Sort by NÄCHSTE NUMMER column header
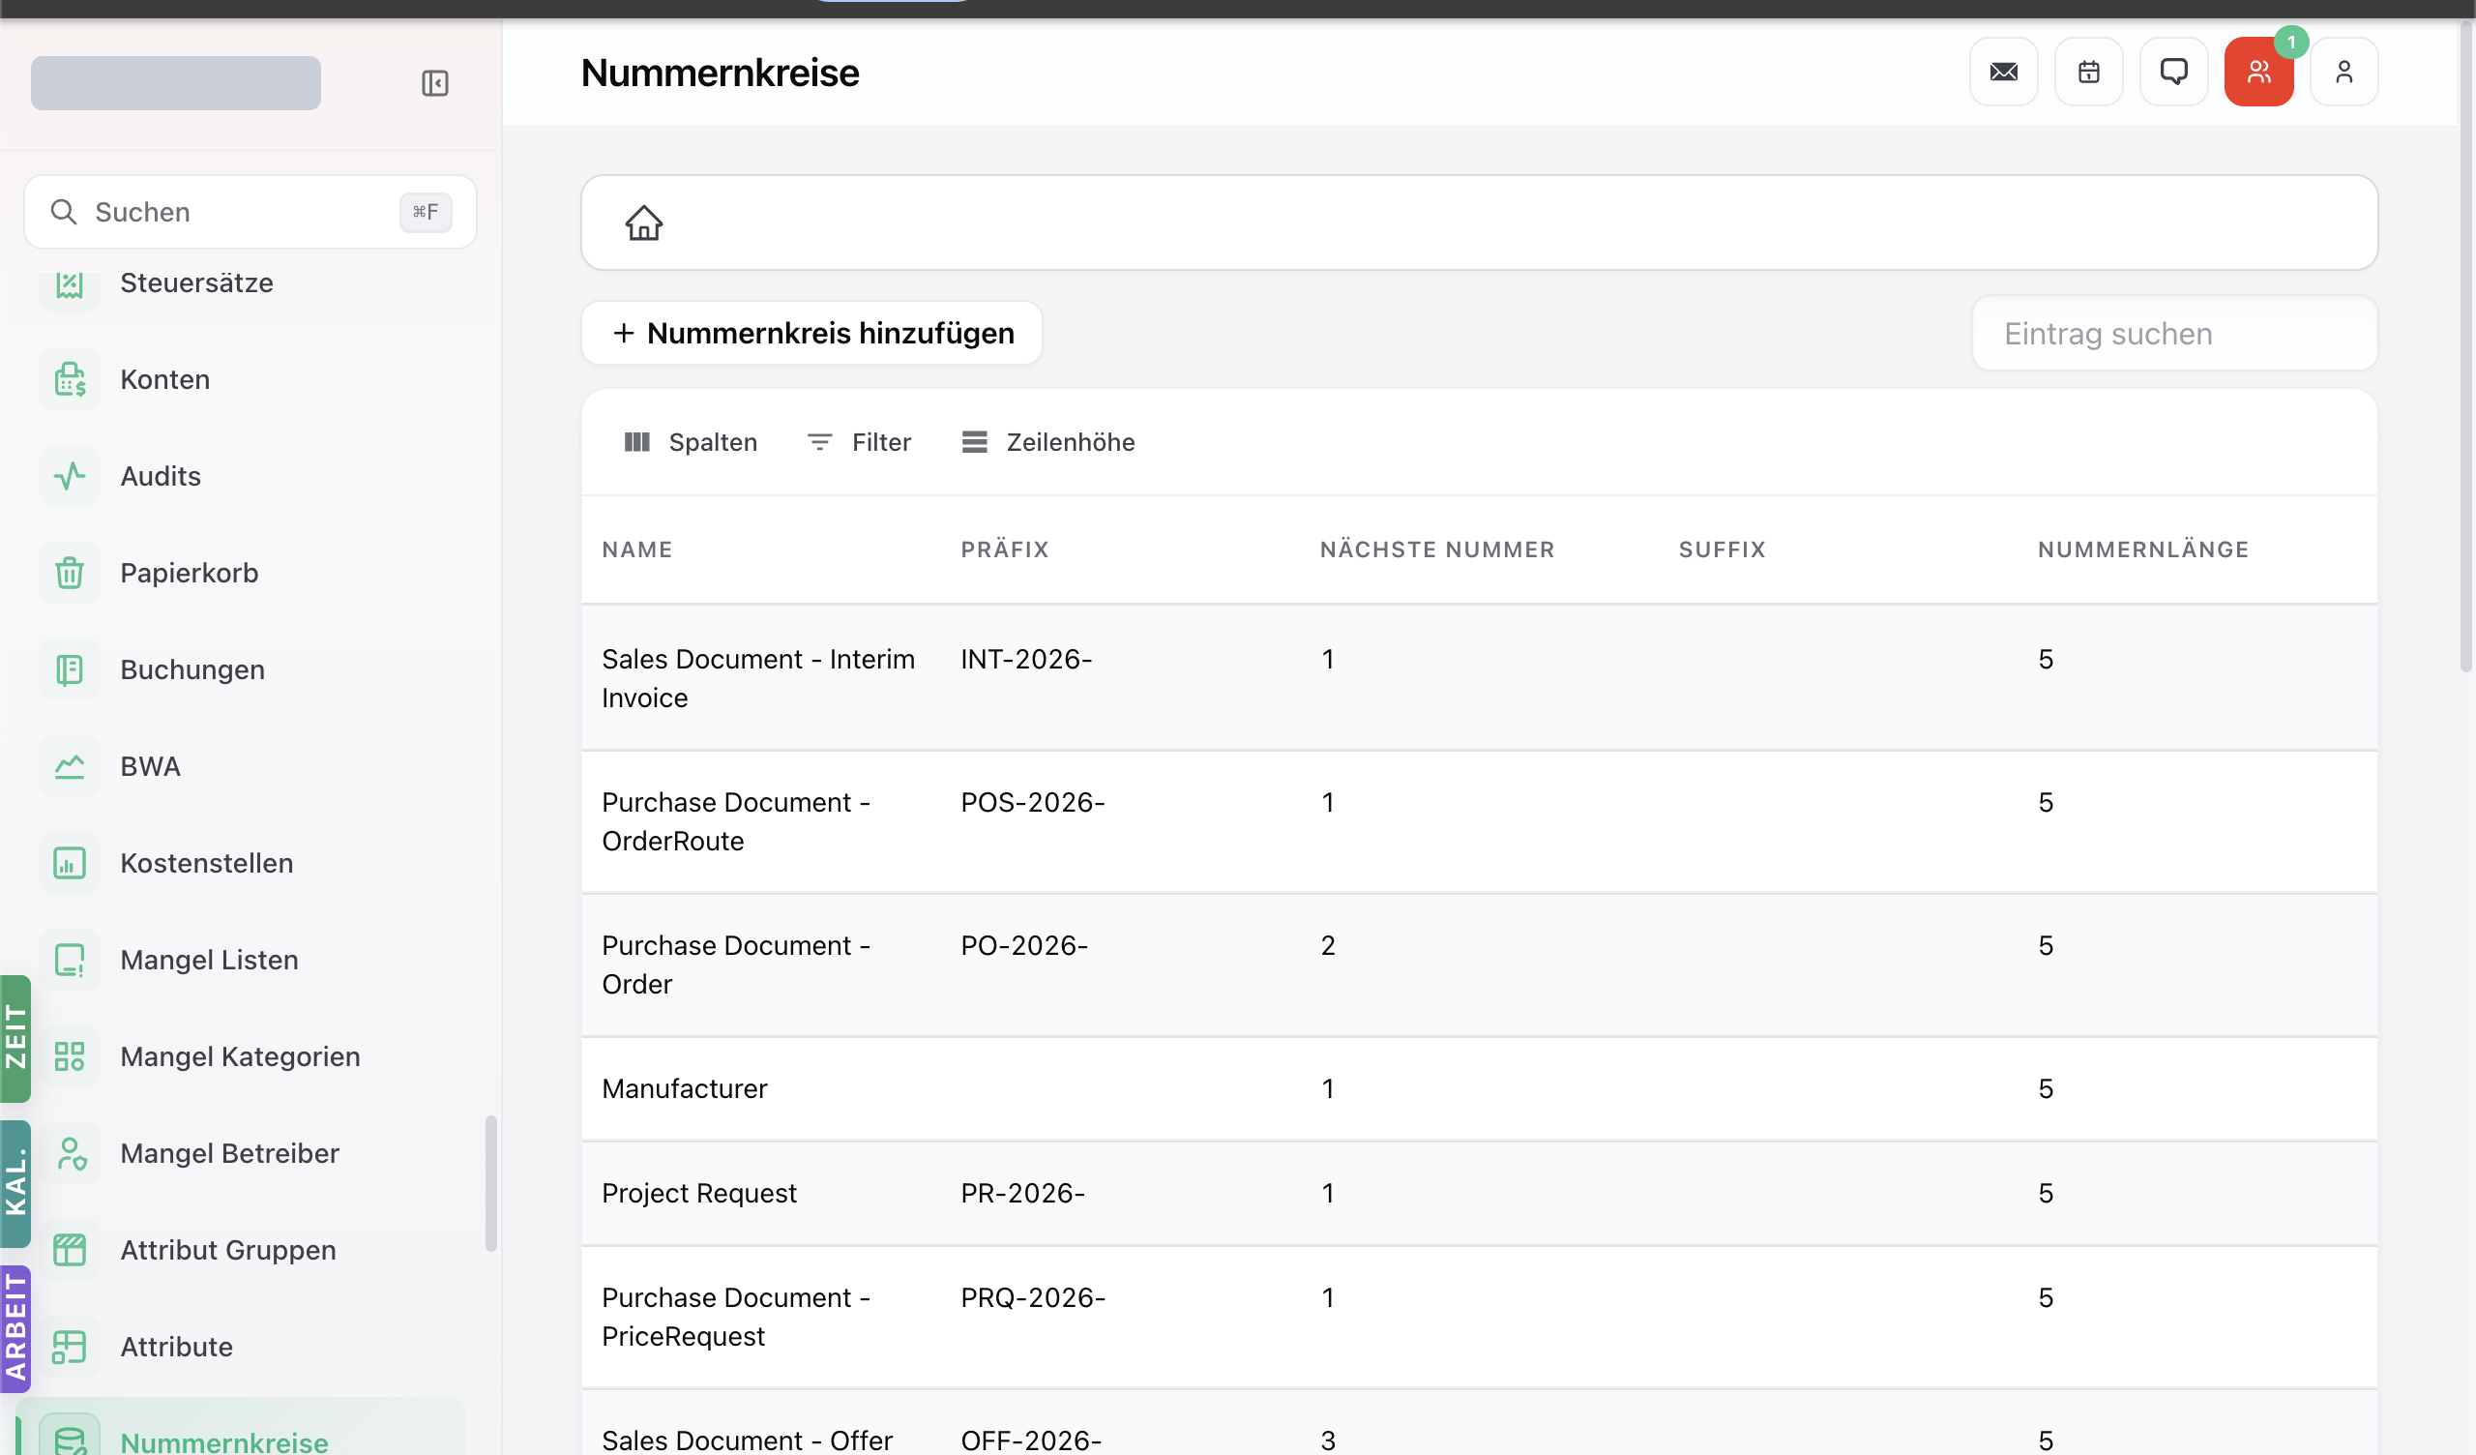The image size is (2476, 1455). coord(1437,549)
